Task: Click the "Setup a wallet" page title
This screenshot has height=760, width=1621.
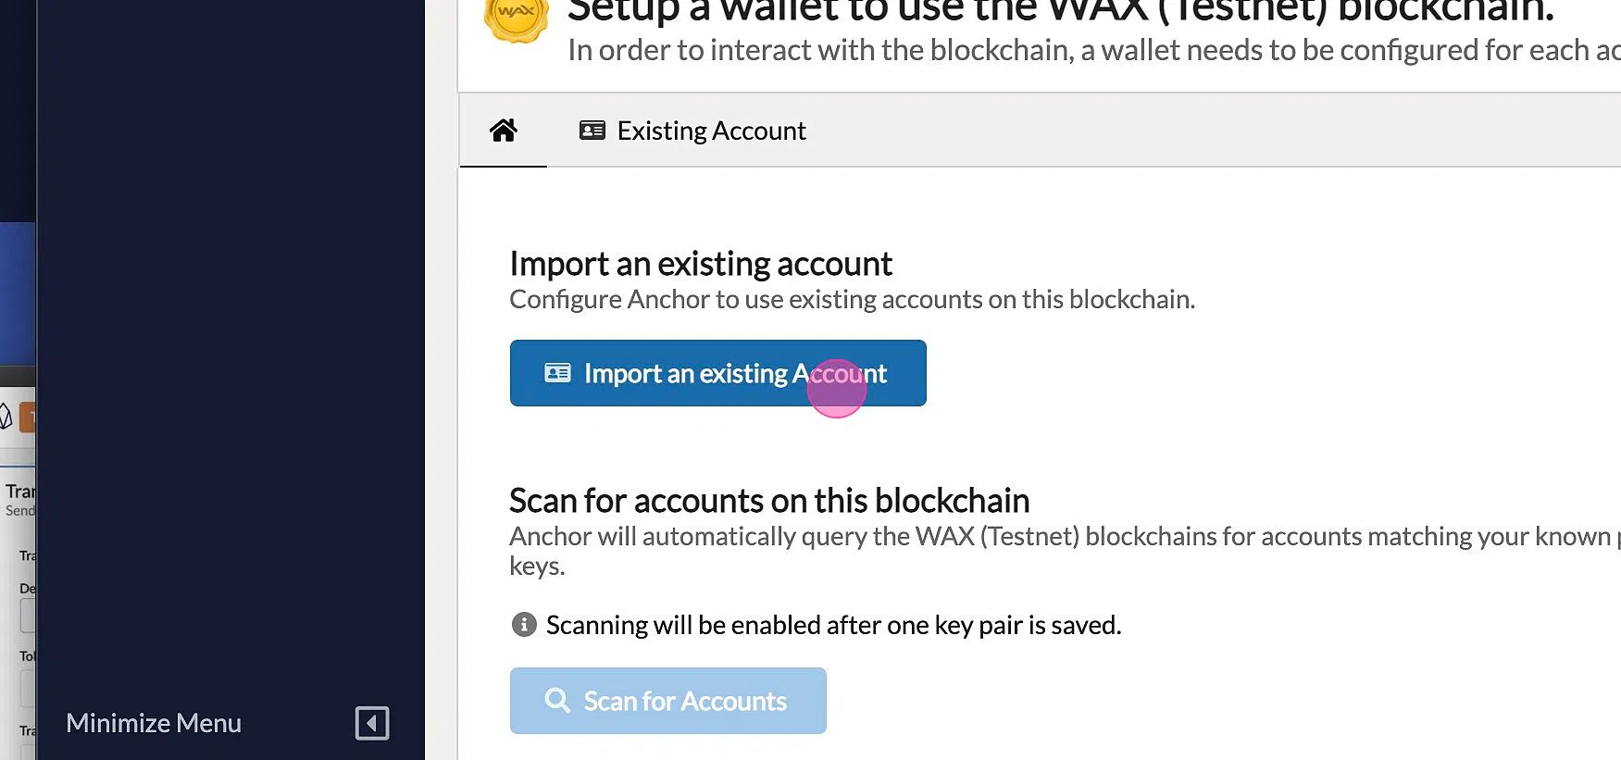Action: point(1061,11)
